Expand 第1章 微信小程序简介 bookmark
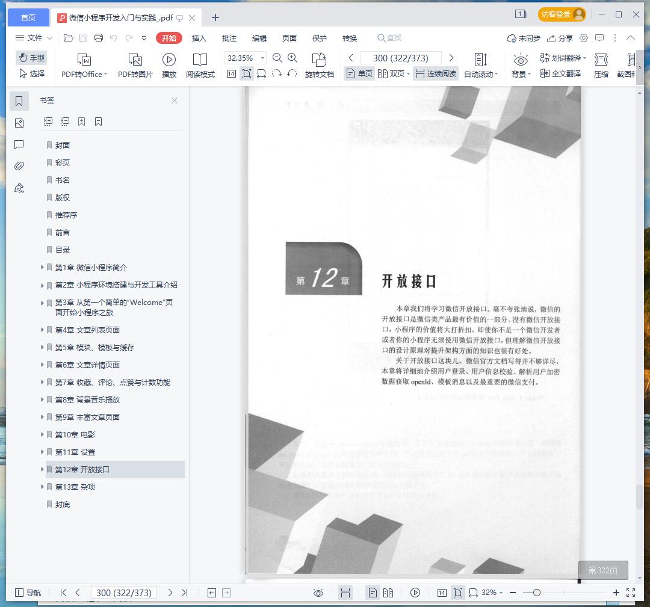Image resolution: width=650 pixels, height=607 pixels. [42, 267]
